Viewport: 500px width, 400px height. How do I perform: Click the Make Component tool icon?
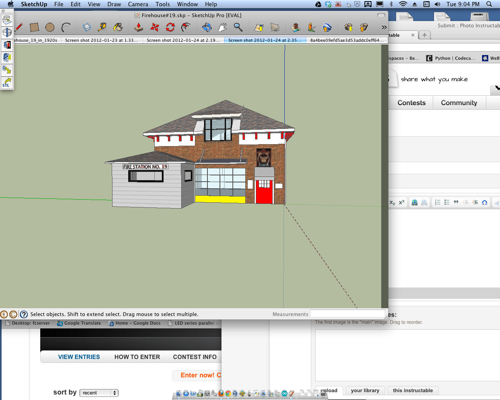point(87,27)
